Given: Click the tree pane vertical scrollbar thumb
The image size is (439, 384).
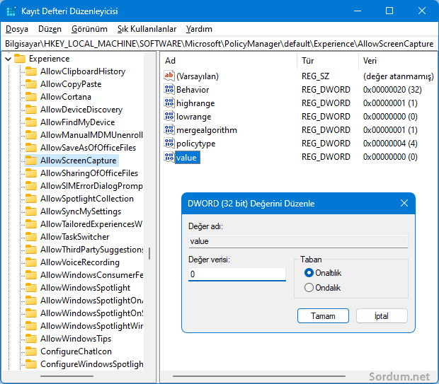Looking at the screenshot, I should point(149,253).
